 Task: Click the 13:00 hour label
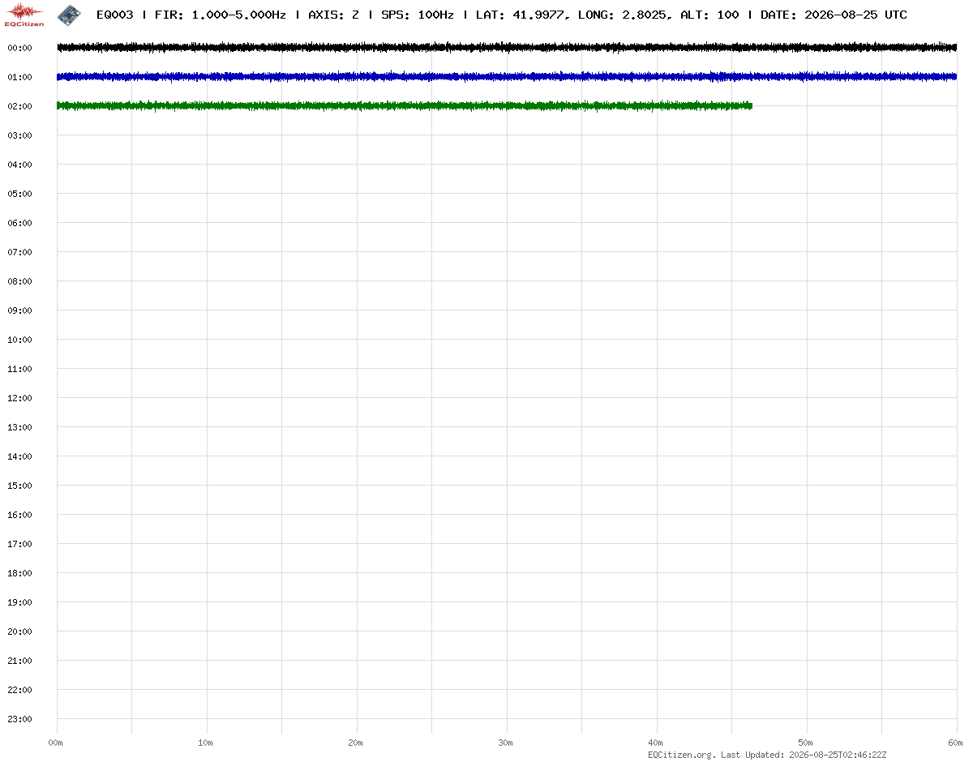pos(19,427)
